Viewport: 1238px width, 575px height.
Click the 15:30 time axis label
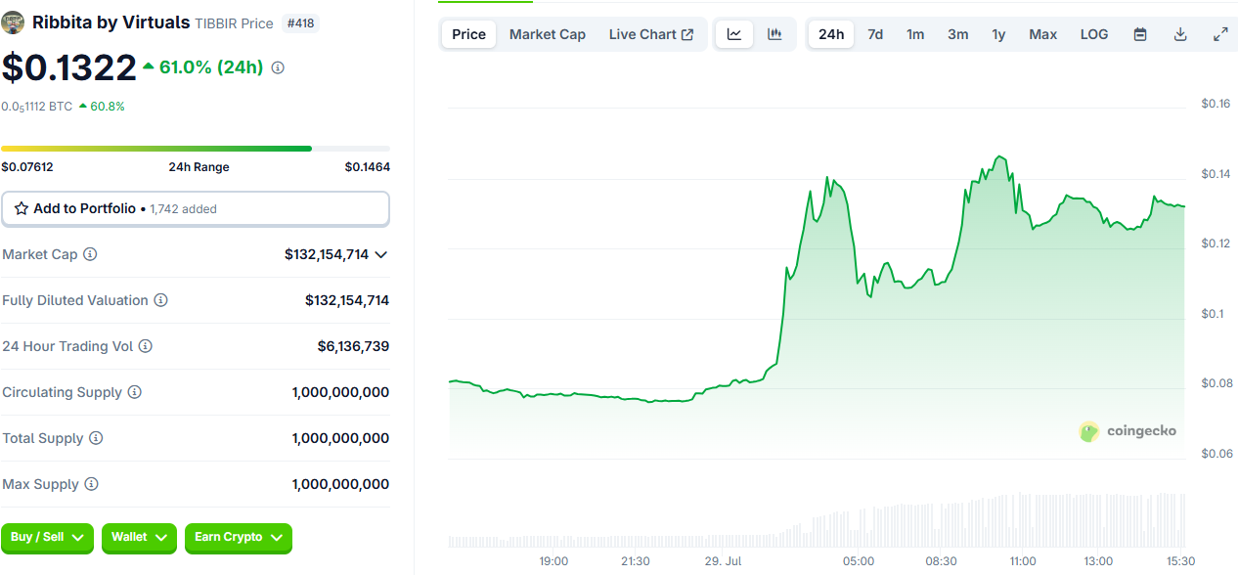[1182, 561]
